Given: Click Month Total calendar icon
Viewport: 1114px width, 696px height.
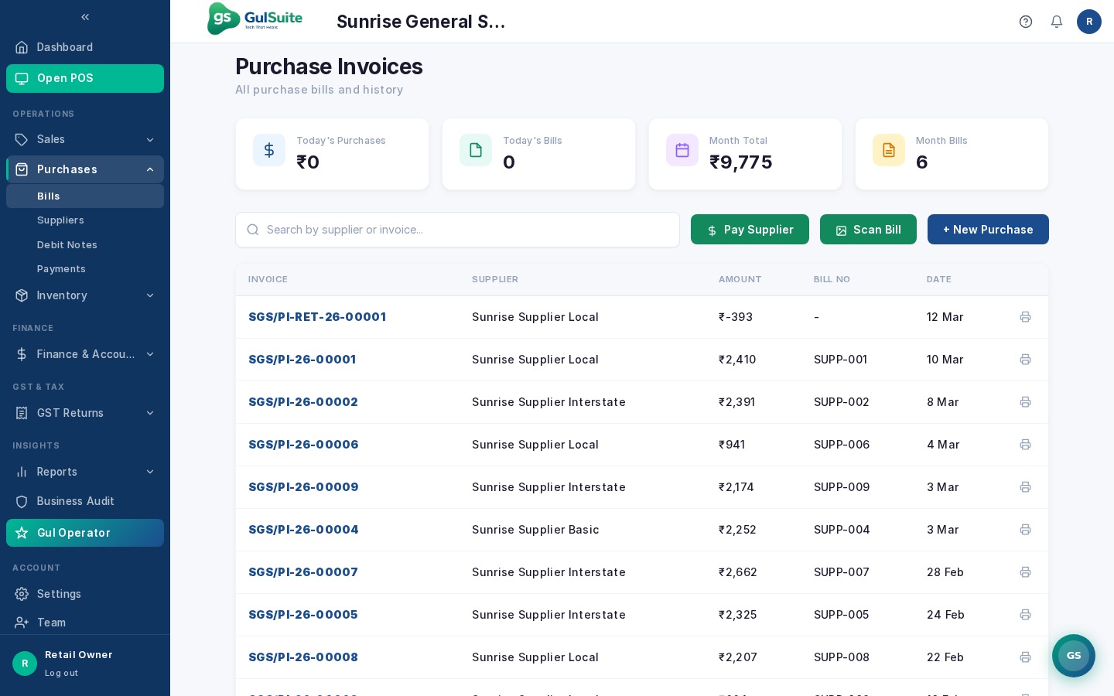Looking at the screenshot, I should 682,150.
